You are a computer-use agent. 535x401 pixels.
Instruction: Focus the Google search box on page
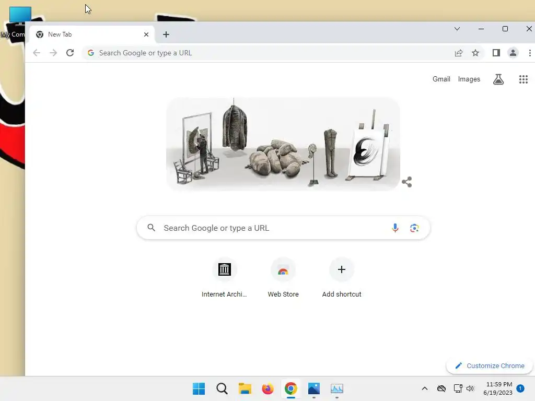point(283,228)
